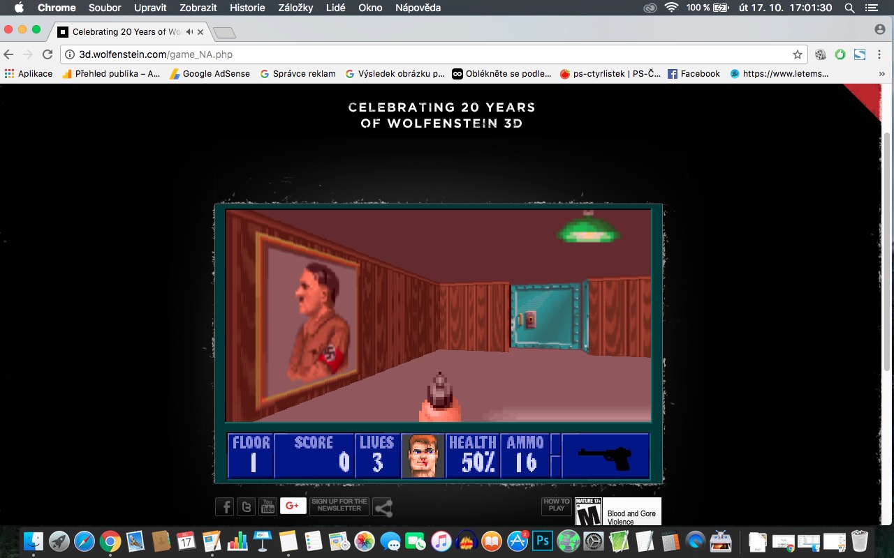Click the ESRB Mature 17+ rating badge

(x=588, y=511)
